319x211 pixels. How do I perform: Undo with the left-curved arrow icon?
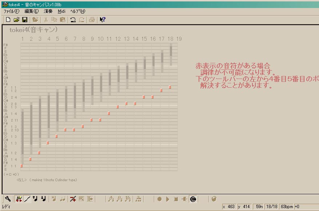(73, 20)
